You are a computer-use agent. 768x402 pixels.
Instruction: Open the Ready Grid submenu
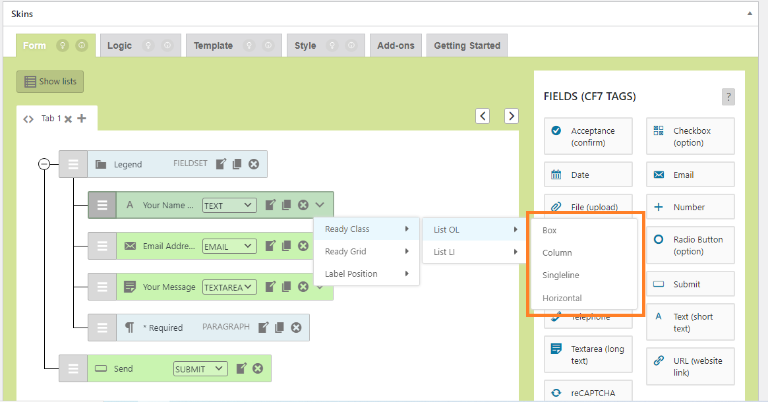pos(366,251)
